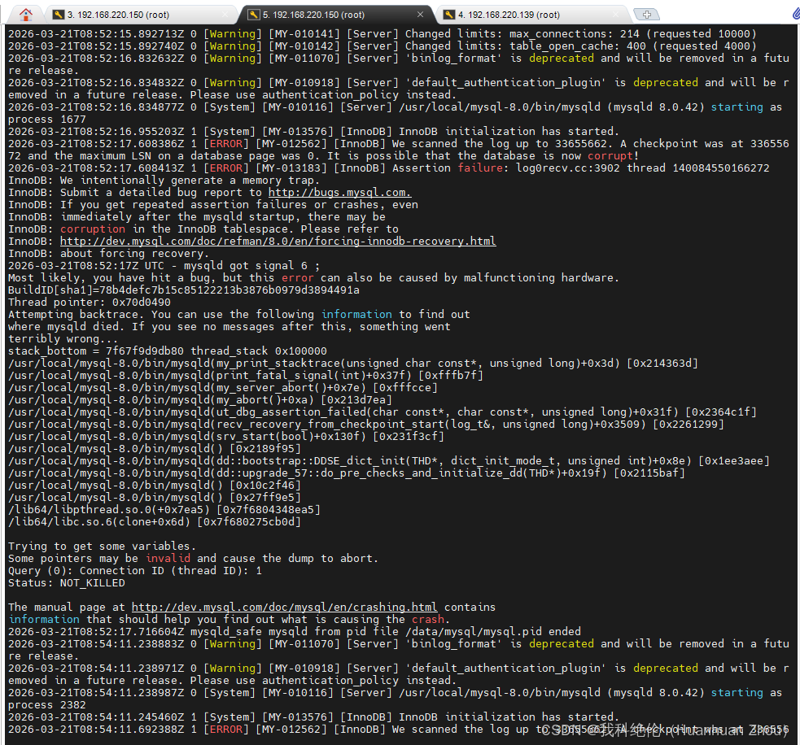
Task: Close tab 3. 192.168.220.150 session
Action: [x=225, y=15]
